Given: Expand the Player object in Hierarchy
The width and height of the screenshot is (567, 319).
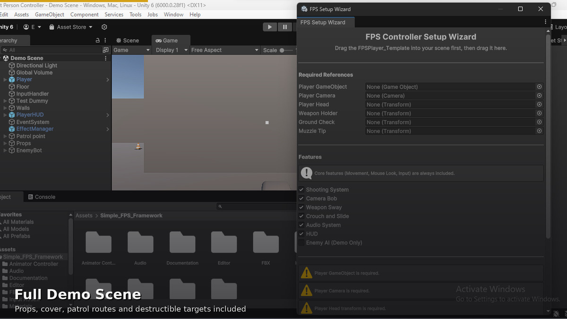Looking at the screenshot, I should [x=5, y=80].
